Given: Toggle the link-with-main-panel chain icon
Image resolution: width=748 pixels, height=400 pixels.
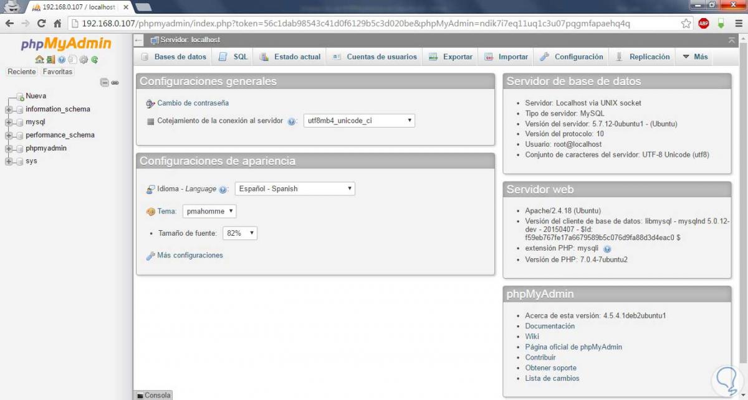Looking at the screenshot, I should [x=114, y=82].
